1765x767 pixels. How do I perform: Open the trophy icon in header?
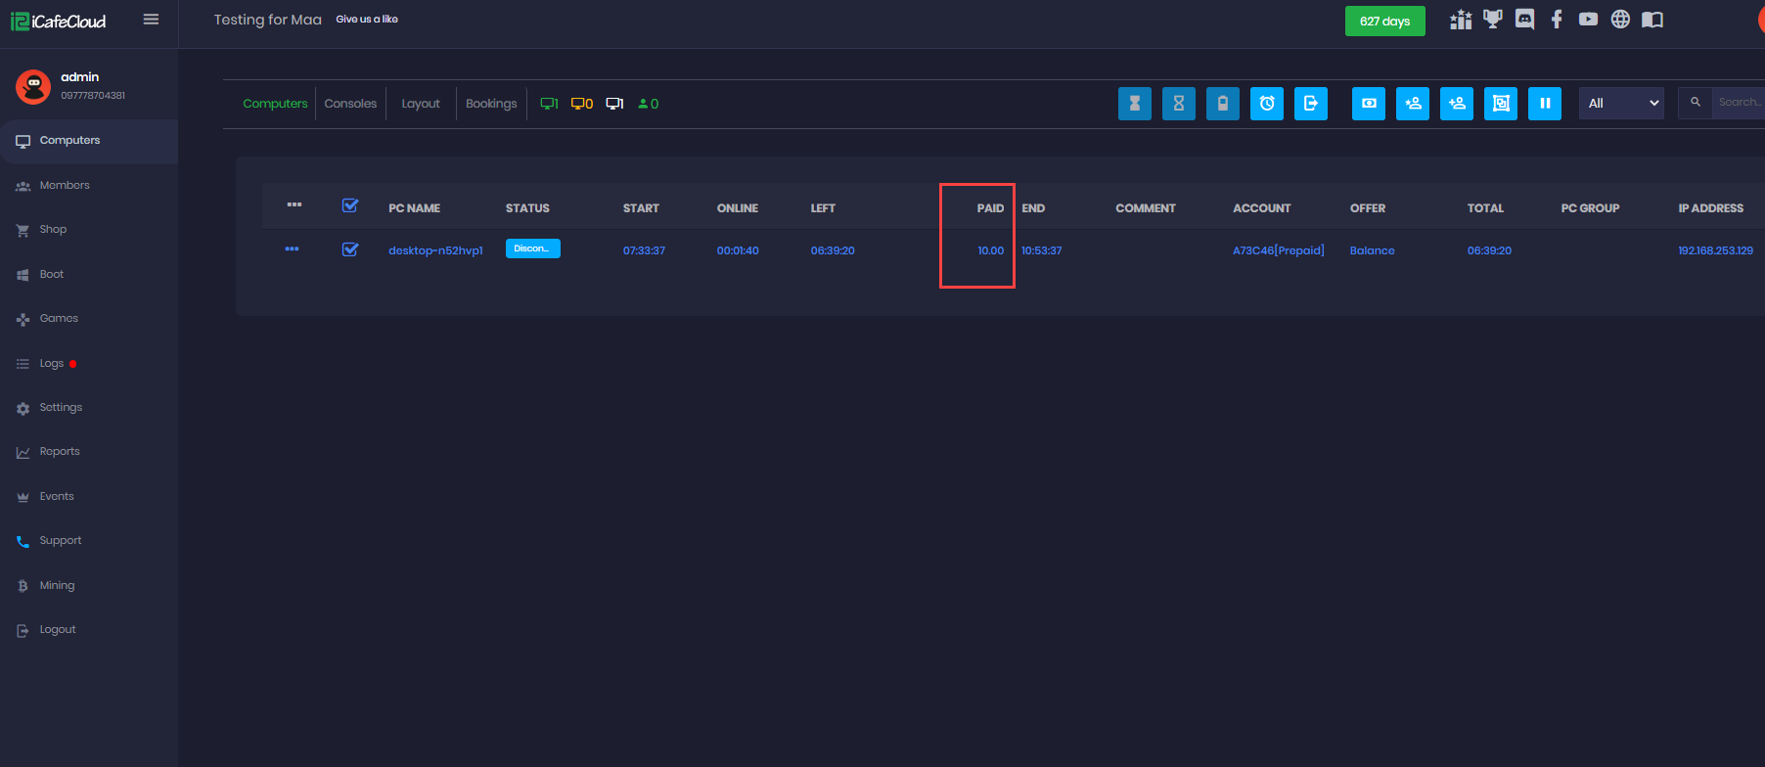click(1492, 20)
